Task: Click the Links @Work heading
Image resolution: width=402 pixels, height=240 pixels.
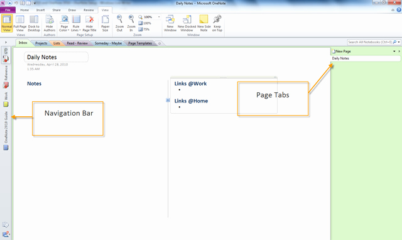Action: 190,84
